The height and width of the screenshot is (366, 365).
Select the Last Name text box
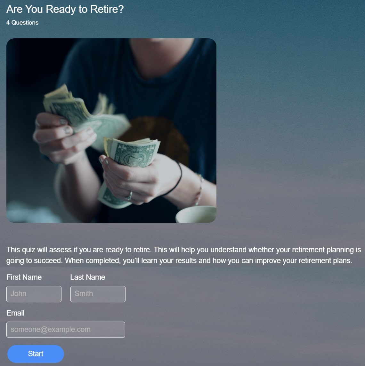[x=98, y=294]
